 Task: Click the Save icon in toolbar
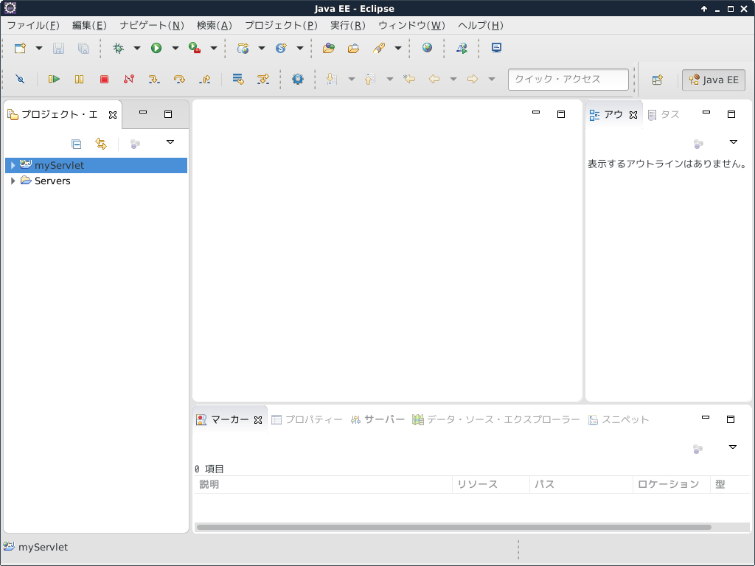pos(59,48)
